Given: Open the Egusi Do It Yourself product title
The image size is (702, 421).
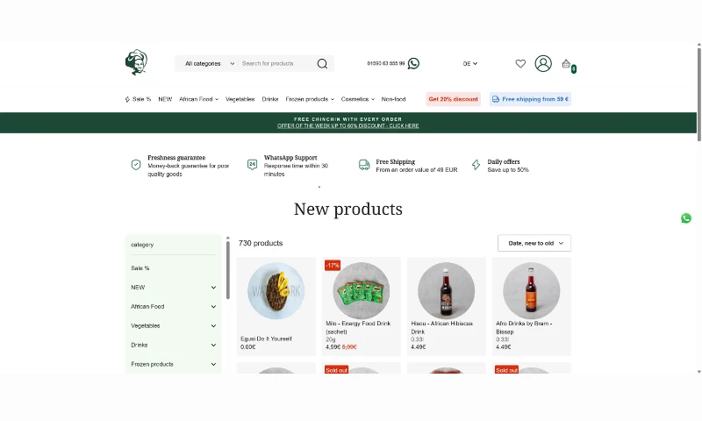Looking at the screenshot, I should click(x=266, y=339).
